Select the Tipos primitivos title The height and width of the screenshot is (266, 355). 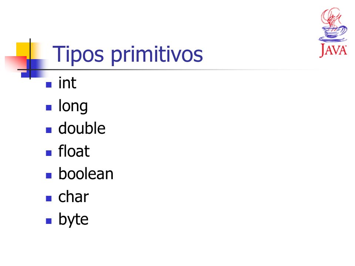(x=128, y=55)
